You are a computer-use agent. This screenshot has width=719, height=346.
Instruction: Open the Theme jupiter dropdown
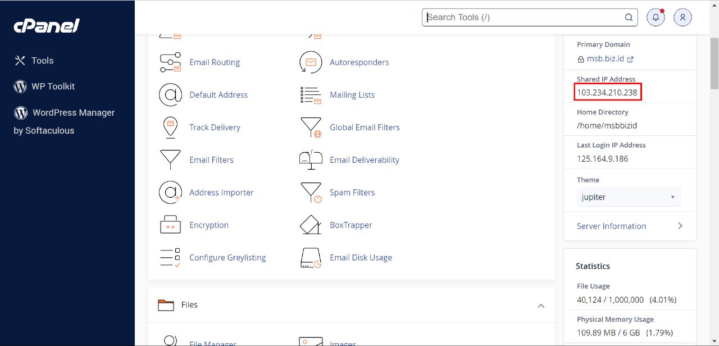tap(628, 197)
